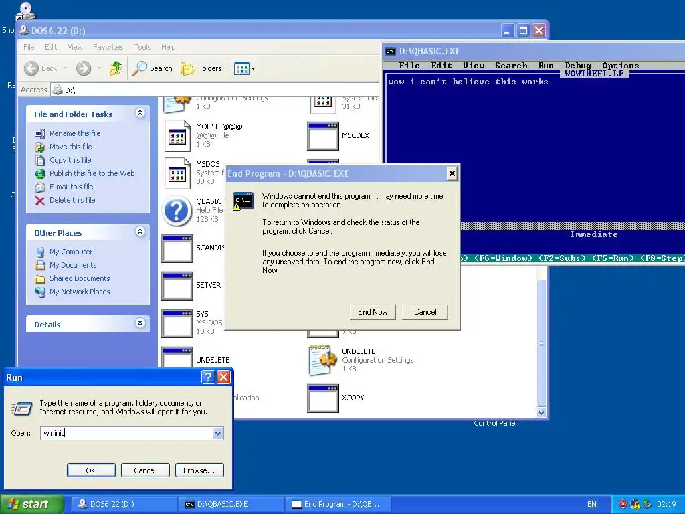Open Search in the Explorer toolbar
This screenshot has height=514, width=685.
tap(152, 68)
